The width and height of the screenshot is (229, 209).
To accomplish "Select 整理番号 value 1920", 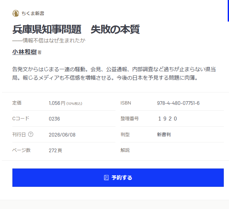I will coord(168,119).
